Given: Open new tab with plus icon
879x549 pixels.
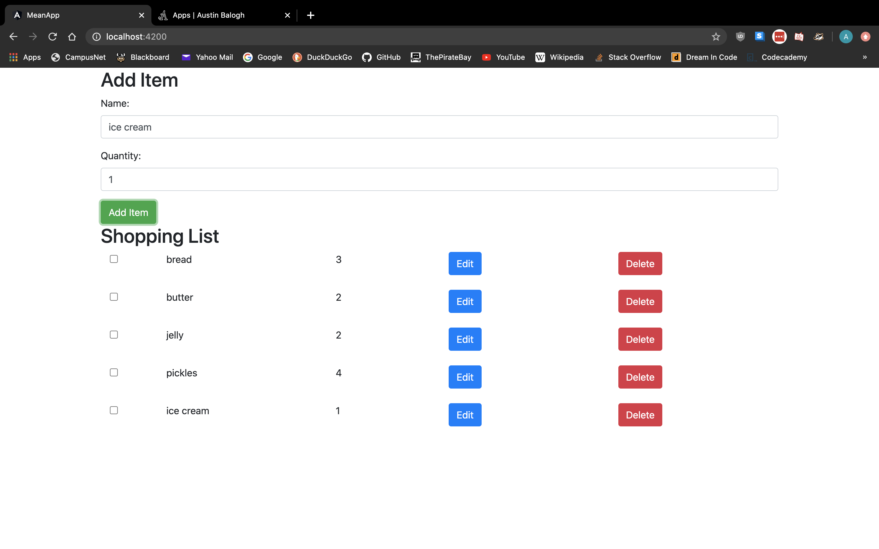Looking at the screenshot, I should point(310,15).
